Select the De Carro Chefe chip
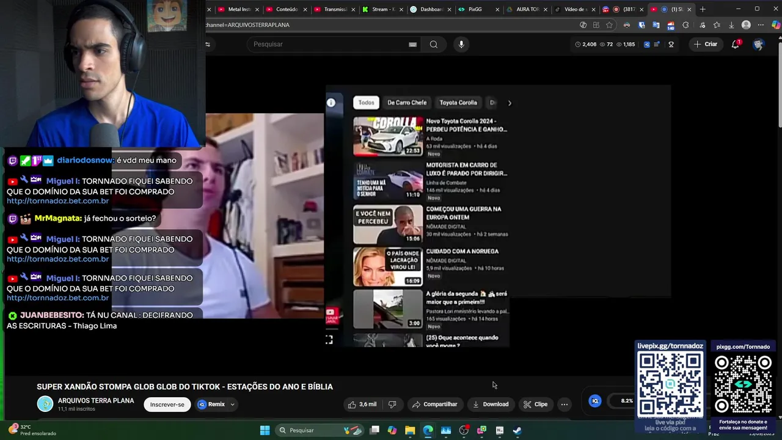782x440 pixels. coord(407,103)
